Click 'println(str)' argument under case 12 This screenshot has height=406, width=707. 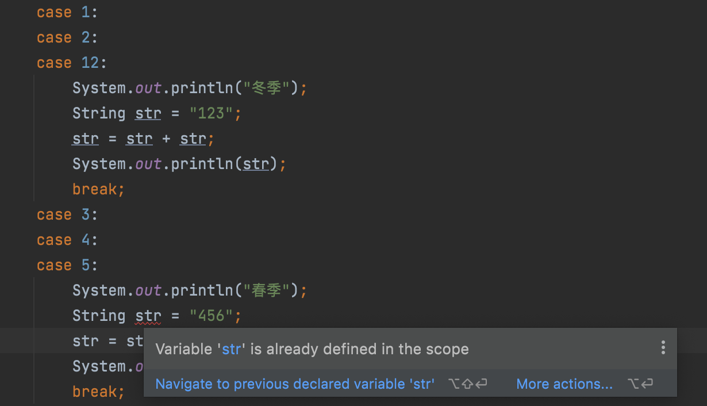(256, 164)
